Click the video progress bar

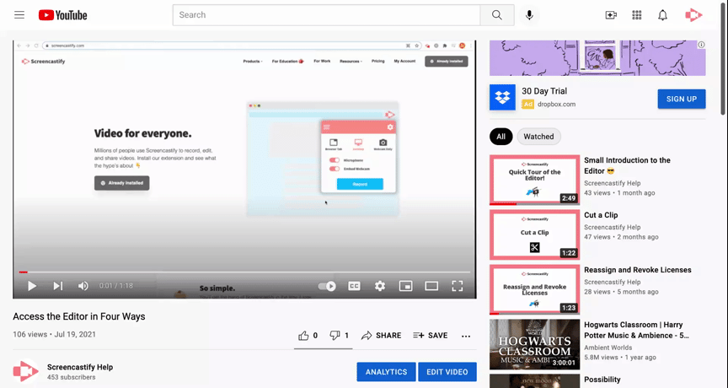click(244, 272)
